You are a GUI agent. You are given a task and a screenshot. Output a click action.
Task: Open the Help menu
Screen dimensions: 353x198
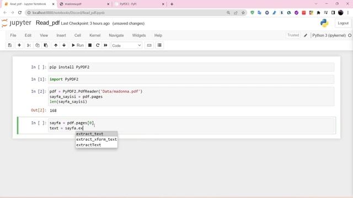click(158, 35)
